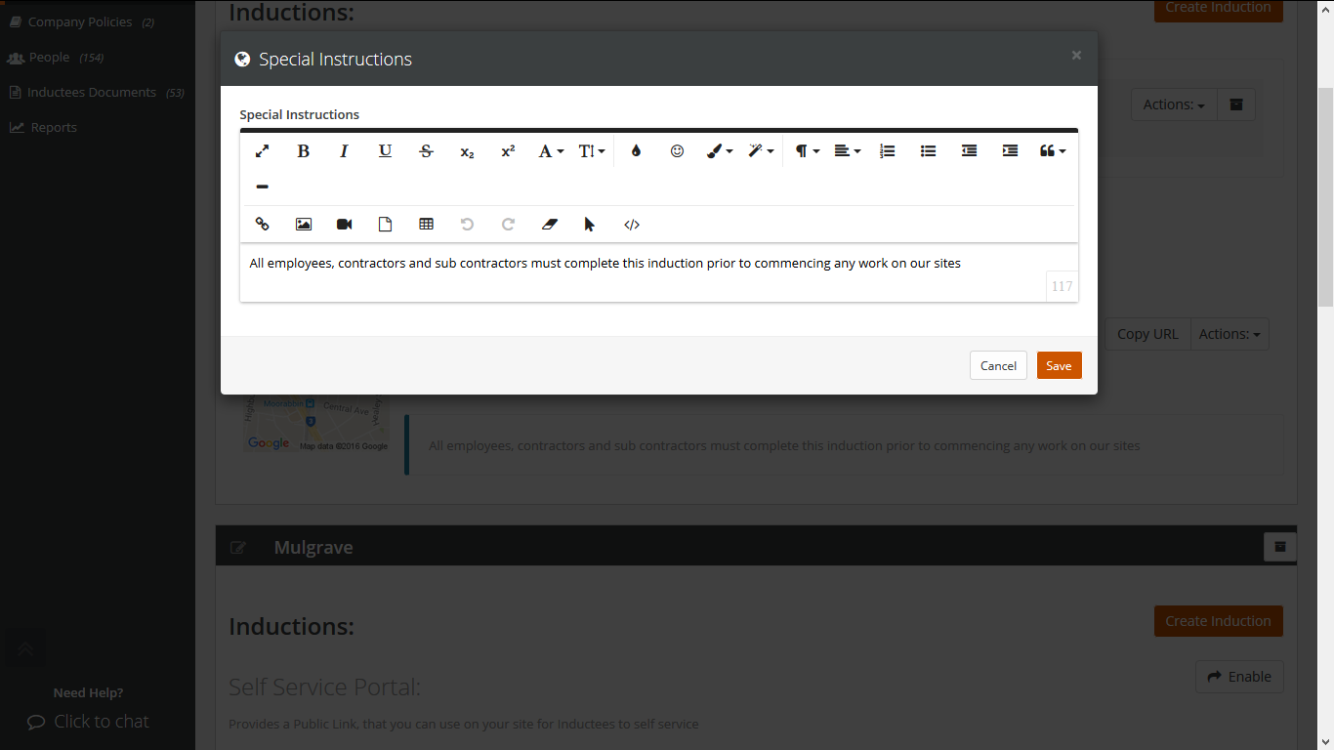Apply strikethrough to text
Screen dimensions: 1334x750
point(426,151)
